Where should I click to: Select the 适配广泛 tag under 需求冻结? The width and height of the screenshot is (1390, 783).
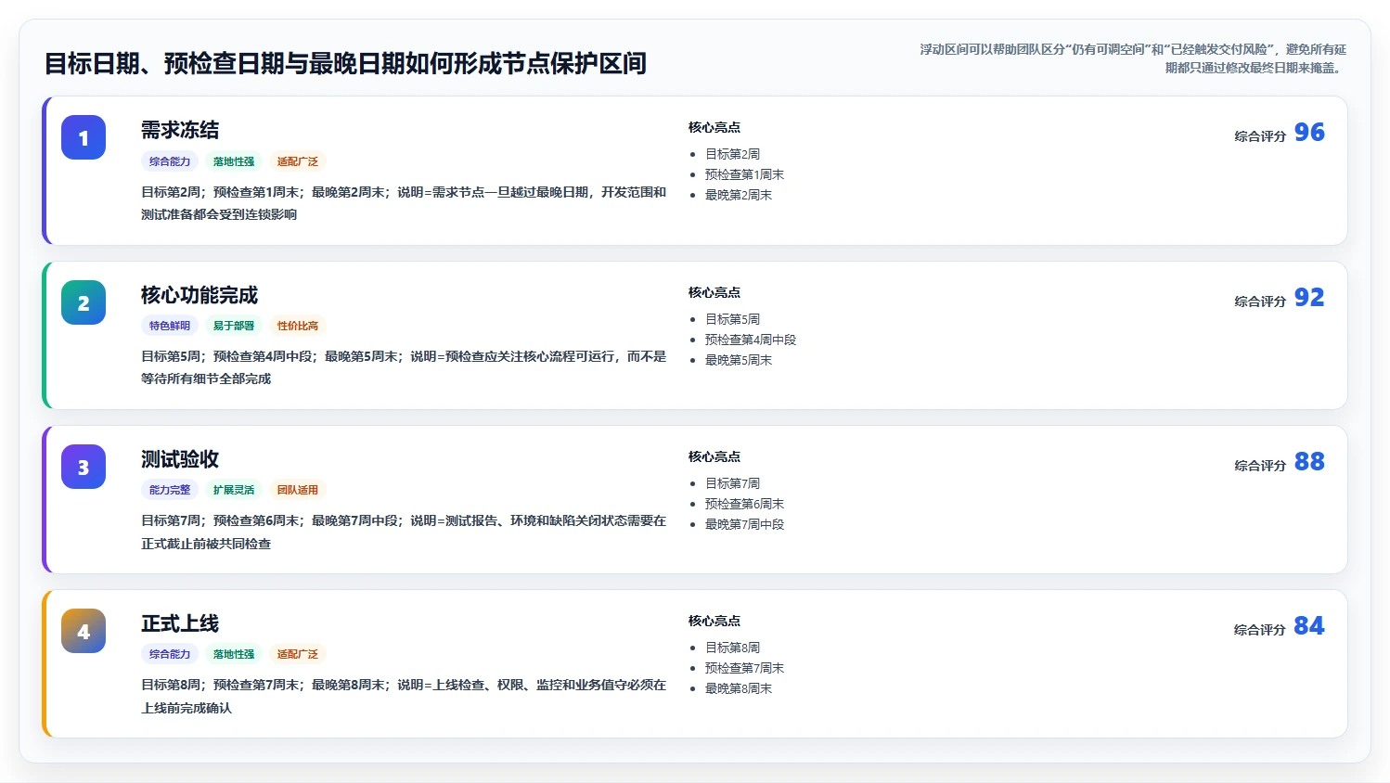pos(298,161)
